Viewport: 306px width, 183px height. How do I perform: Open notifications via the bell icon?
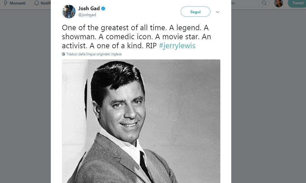(x=37, y=3)
